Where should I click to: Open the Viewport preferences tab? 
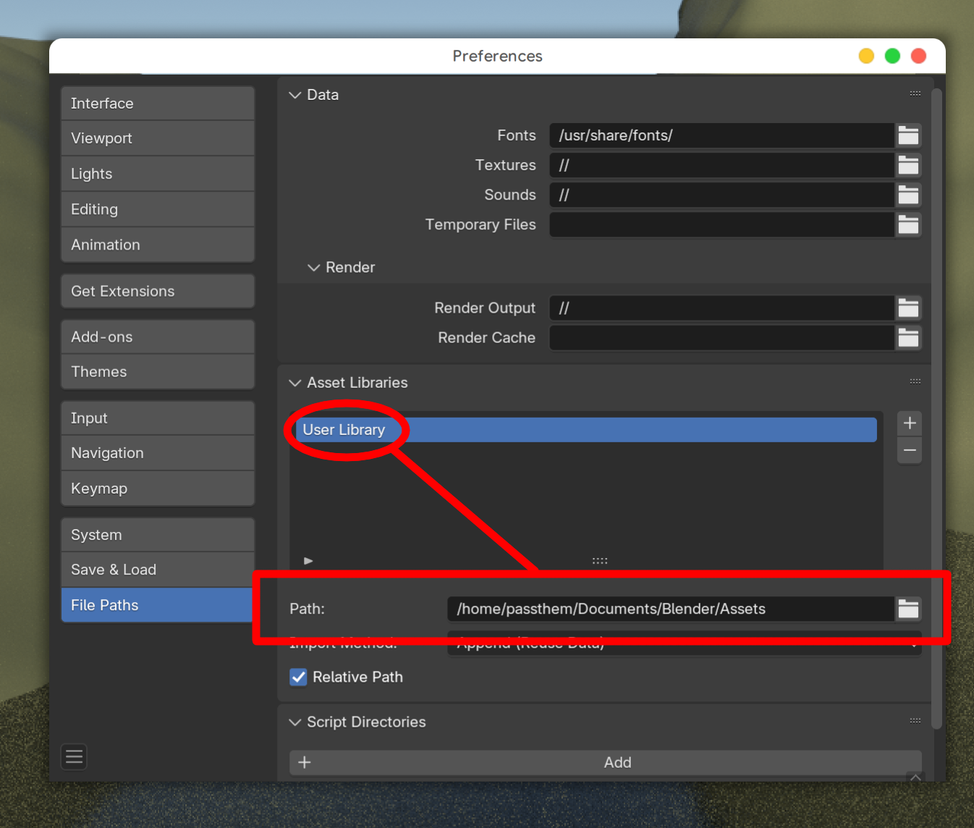(158, 138)
